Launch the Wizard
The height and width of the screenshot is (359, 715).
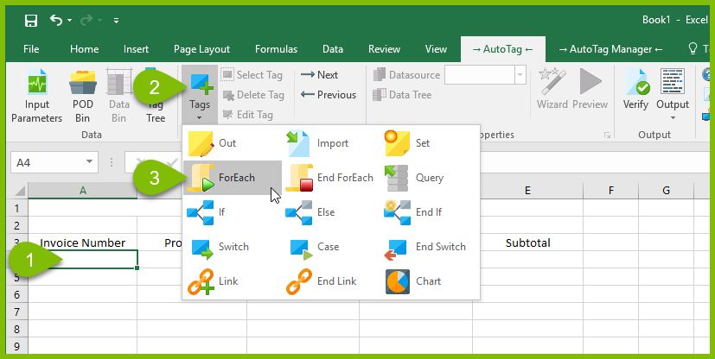[x=552, y=89]
